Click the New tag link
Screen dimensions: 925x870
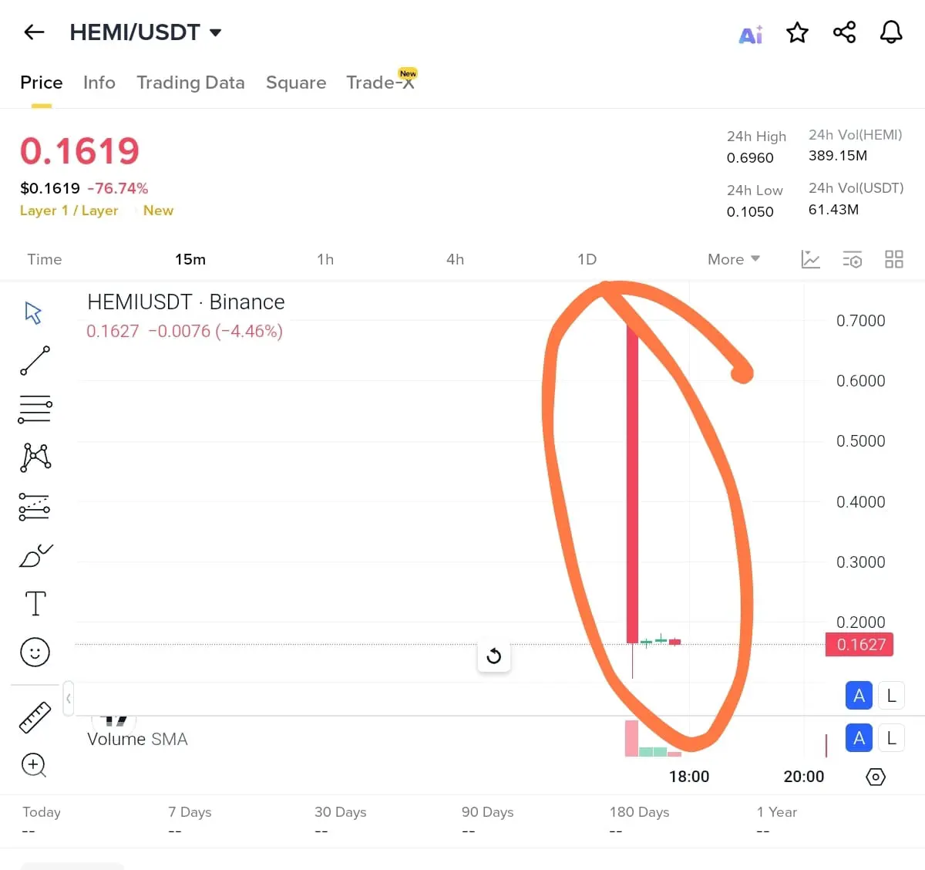click(x=158, y=211)
